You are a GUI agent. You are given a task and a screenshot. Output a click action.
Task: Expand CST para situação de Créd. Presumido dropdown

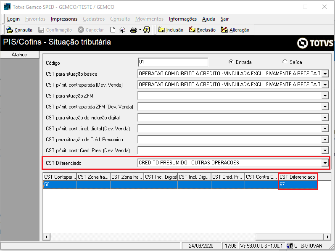pos(325,140)
